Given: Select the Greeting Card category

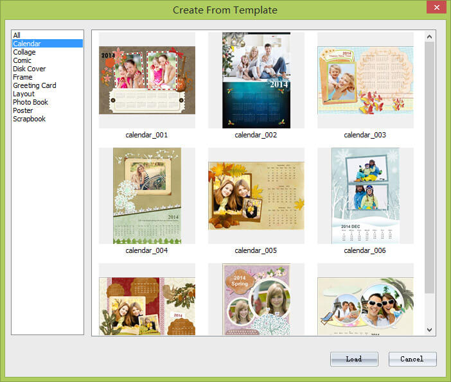Looking at the screenshot, I should tap(48, 85).
